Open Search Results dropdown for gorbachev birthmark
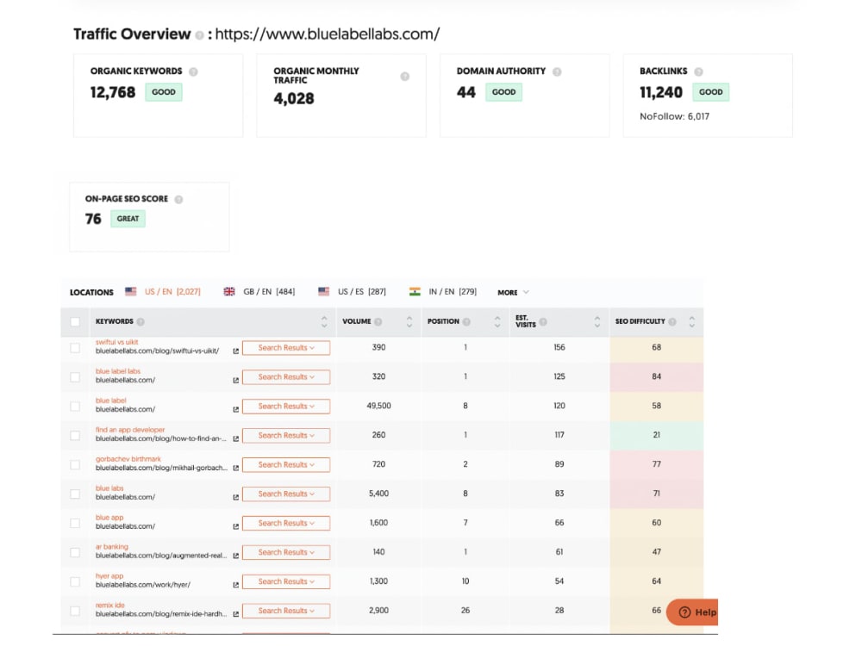The height and width of the screenshot is (646, 862). (x=286, y=465)
